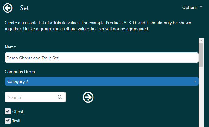Click the Name field label
The image size is (209, 127).
pyautogui.click(x=10, y=47)
